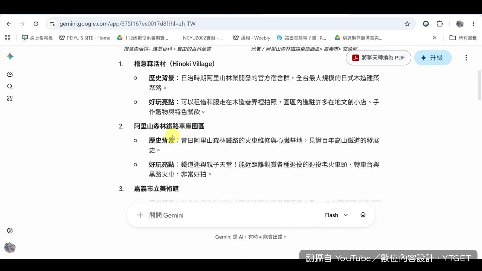Open the extensions puzzle icon

(440, 24)
